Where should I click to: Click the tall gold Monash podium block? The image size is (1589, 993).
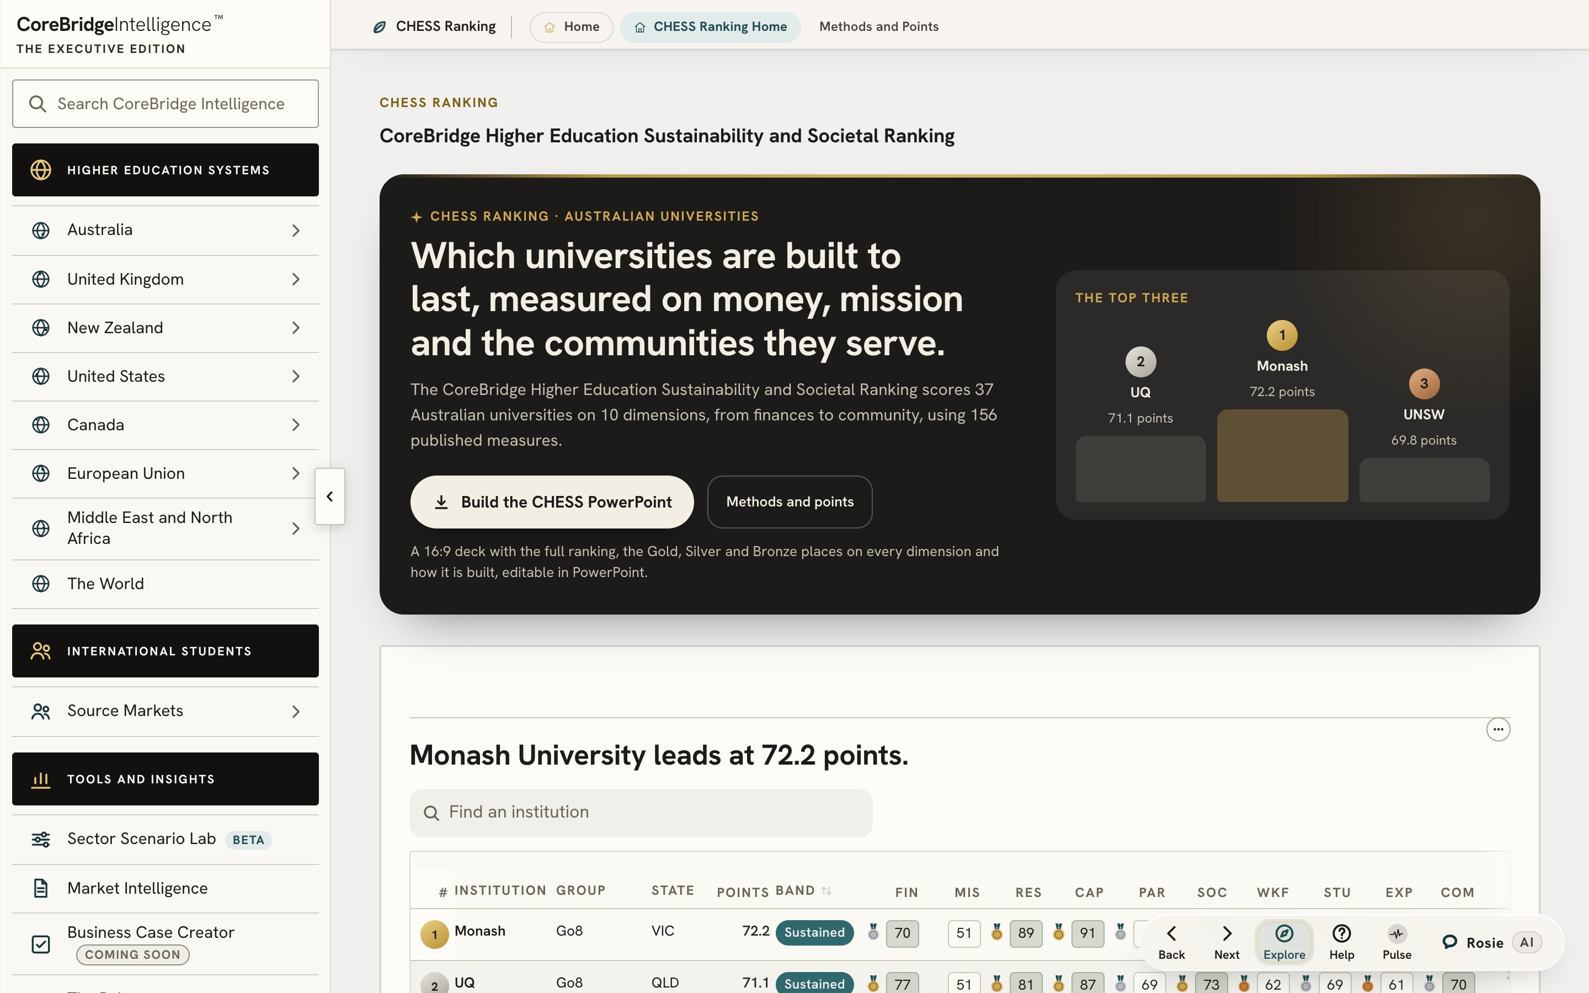tap(1282, 456)
